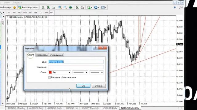Switch to GBPUSD,H4 chart tab
This screenshot has height=110, width=197.
click(x=72, y=108)
